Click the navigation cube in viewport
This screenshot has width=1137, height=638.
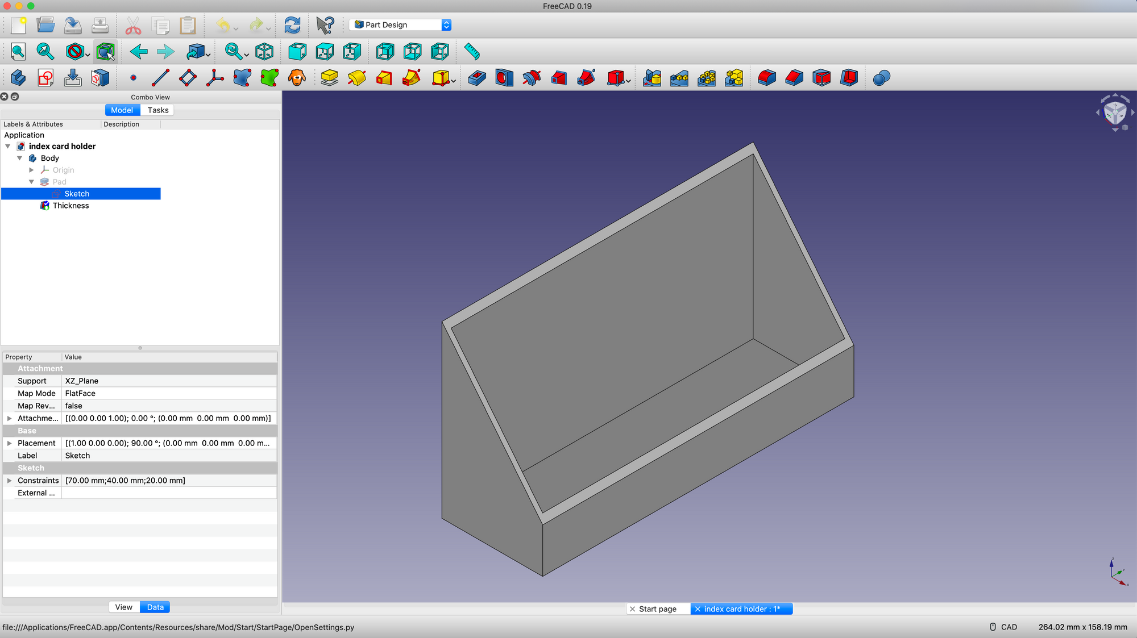click(1114, 112)
